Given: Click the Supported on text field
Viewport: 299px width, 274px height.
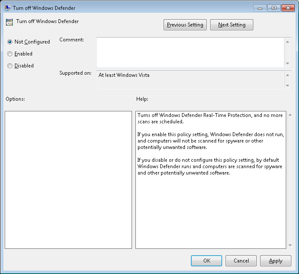Looking at the screenshot, I should [190, 80].
